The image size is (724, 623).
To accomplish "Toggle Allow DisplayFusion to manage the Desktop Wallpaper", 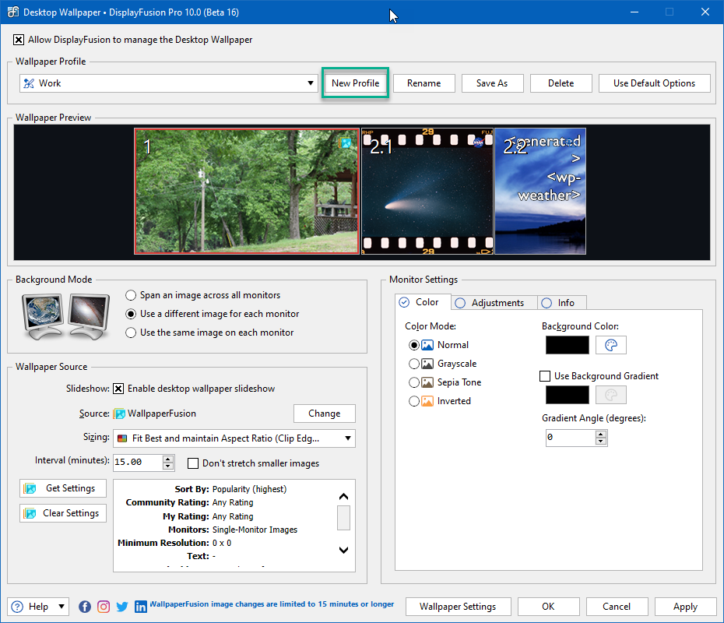I will [x=19, y=40].
